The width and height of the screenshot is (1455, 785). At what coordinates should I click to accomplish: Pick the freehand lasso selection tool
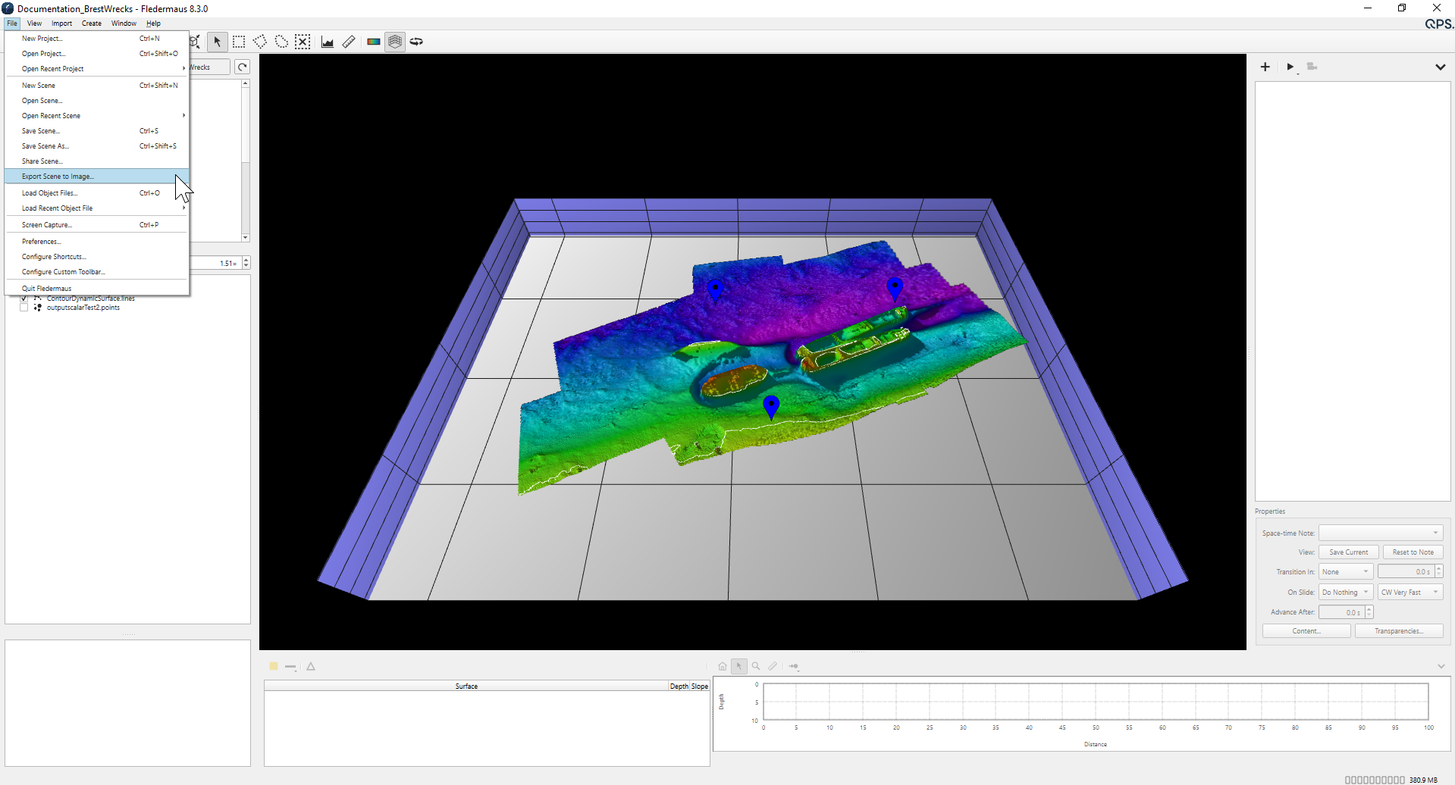point(281,42)
